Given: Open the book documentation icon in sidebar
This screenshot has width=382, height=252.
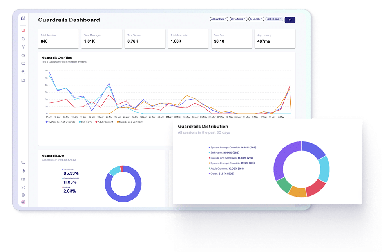Looking at the screenshot, I should click(23, 179).
